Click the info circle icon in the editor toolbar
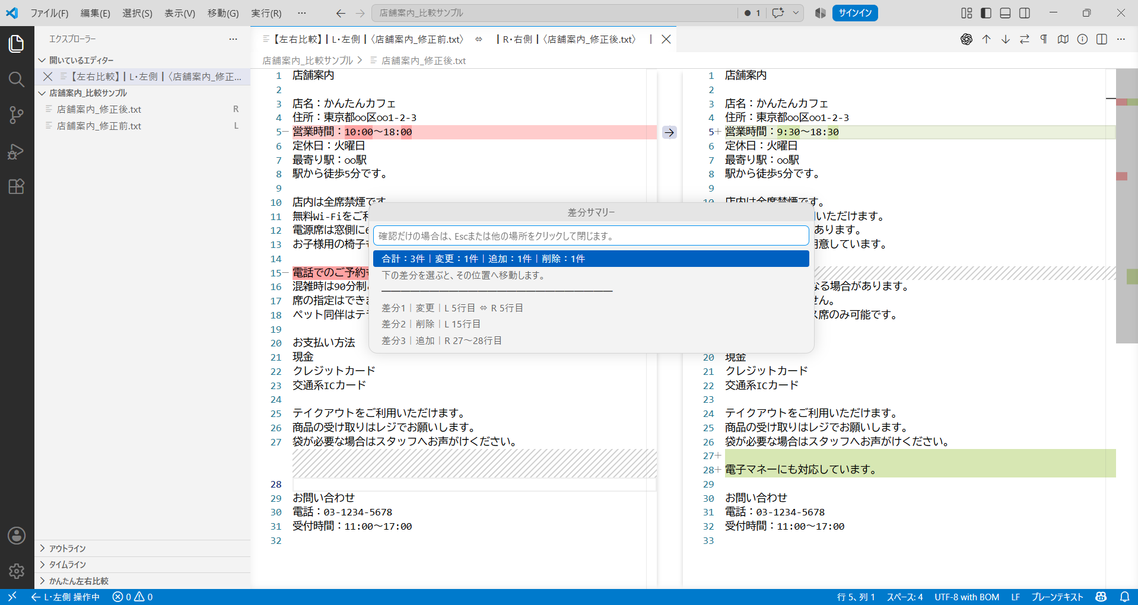 [x=1083, y=39]
